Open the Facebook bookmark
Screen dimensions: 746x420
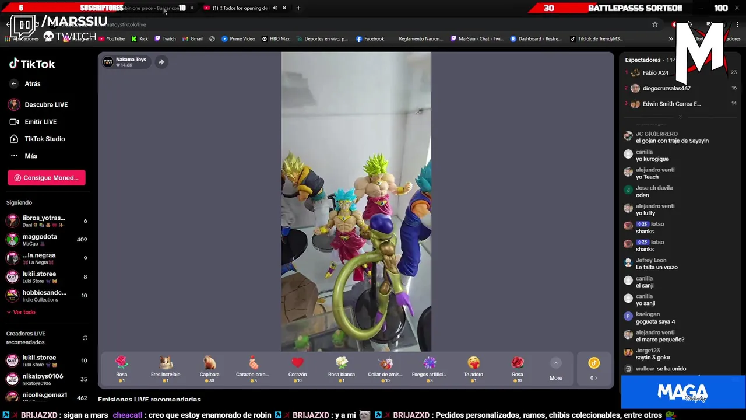370,39
